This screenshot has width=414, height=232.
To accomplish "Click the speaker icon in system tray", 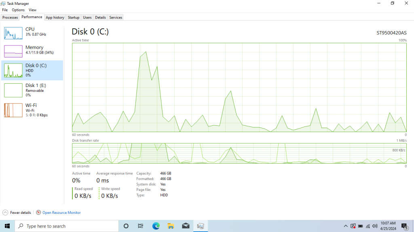I will 374,226.
